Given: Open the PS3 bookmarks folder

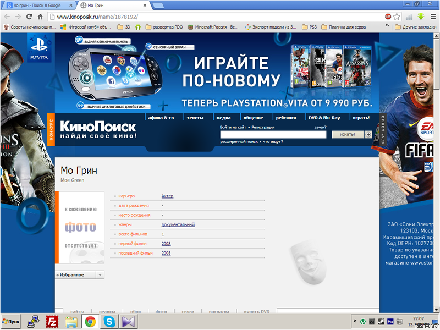Looking at the screenshot, I should [x=309, y=27].
